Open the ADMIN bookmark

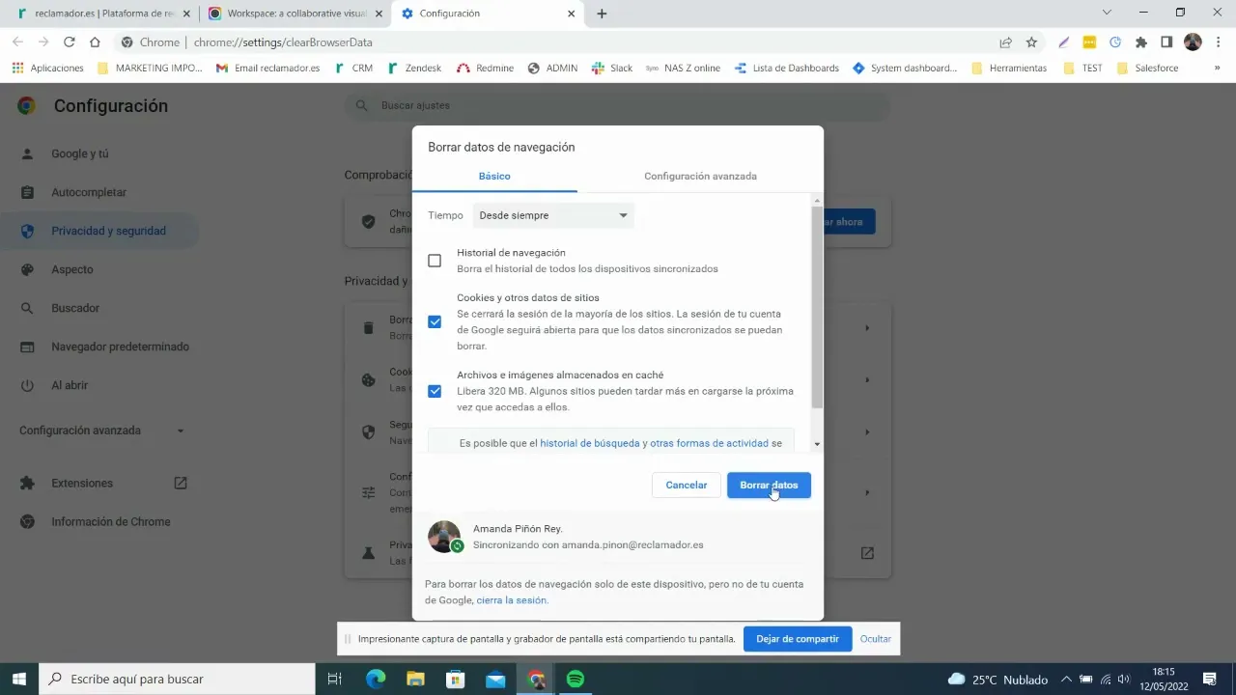(552, 69)
